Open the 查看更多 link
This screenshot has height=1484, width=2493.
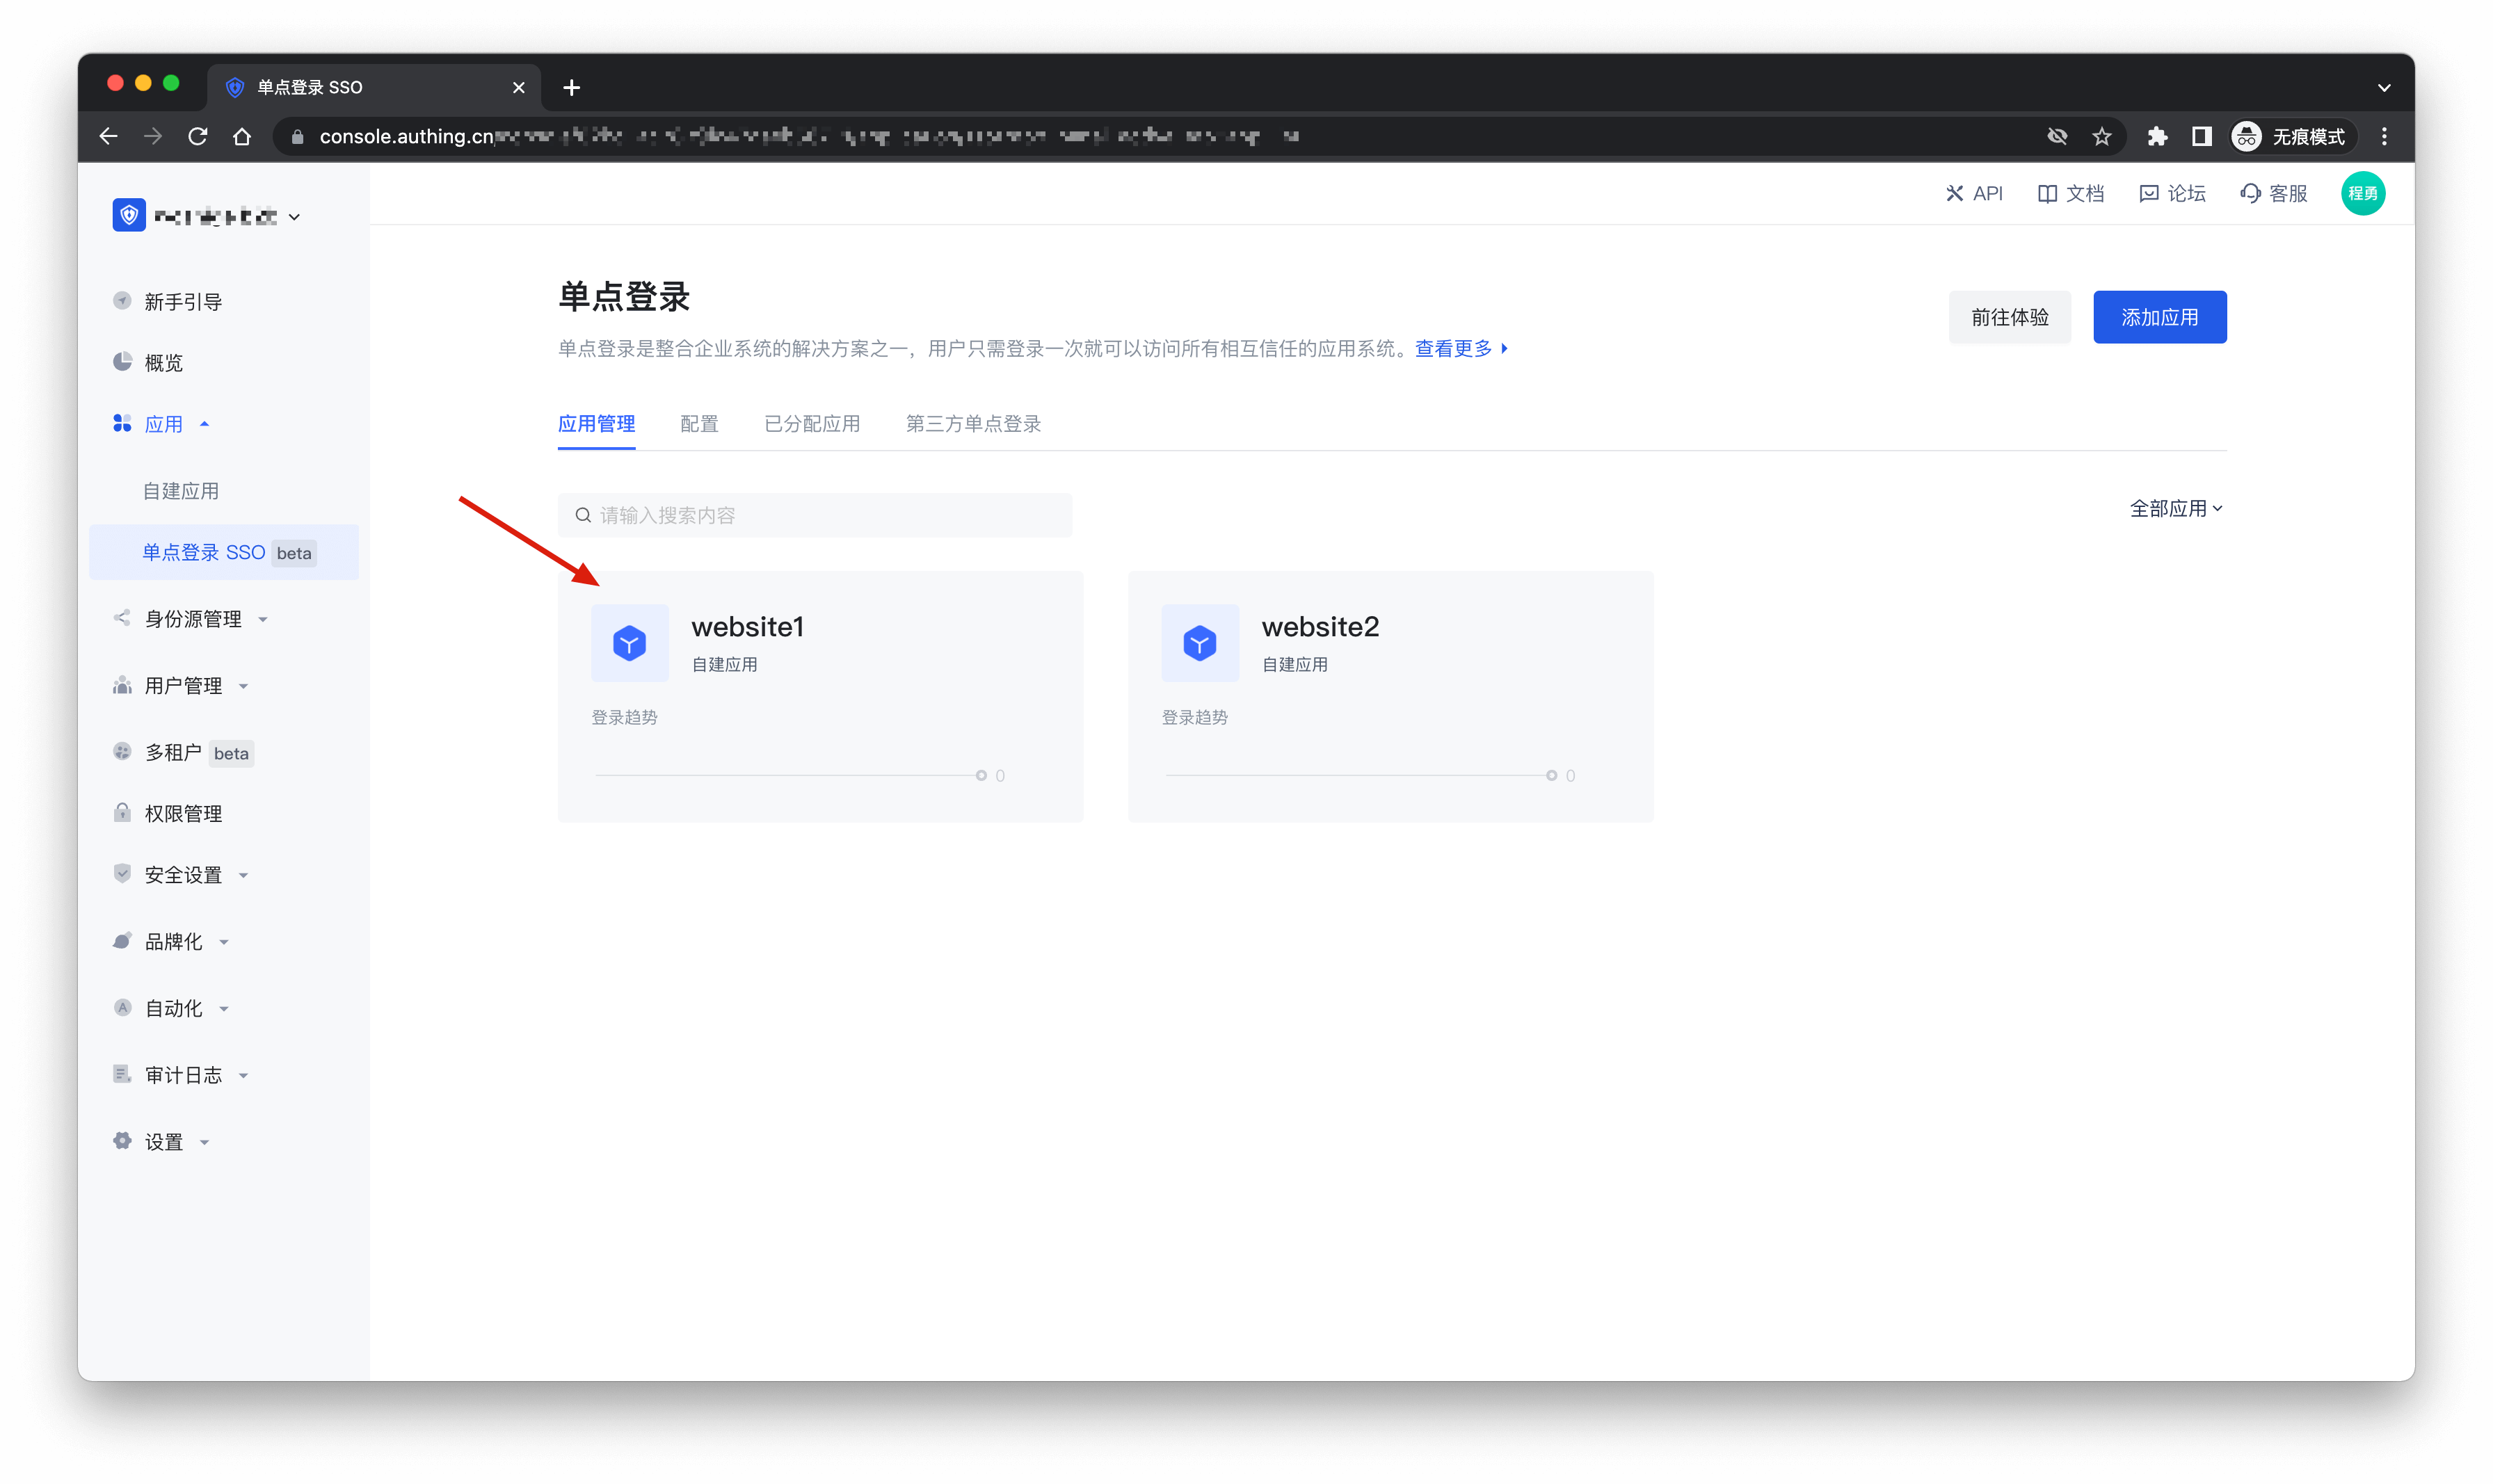pyautogui.click(x=1452, y=348)
